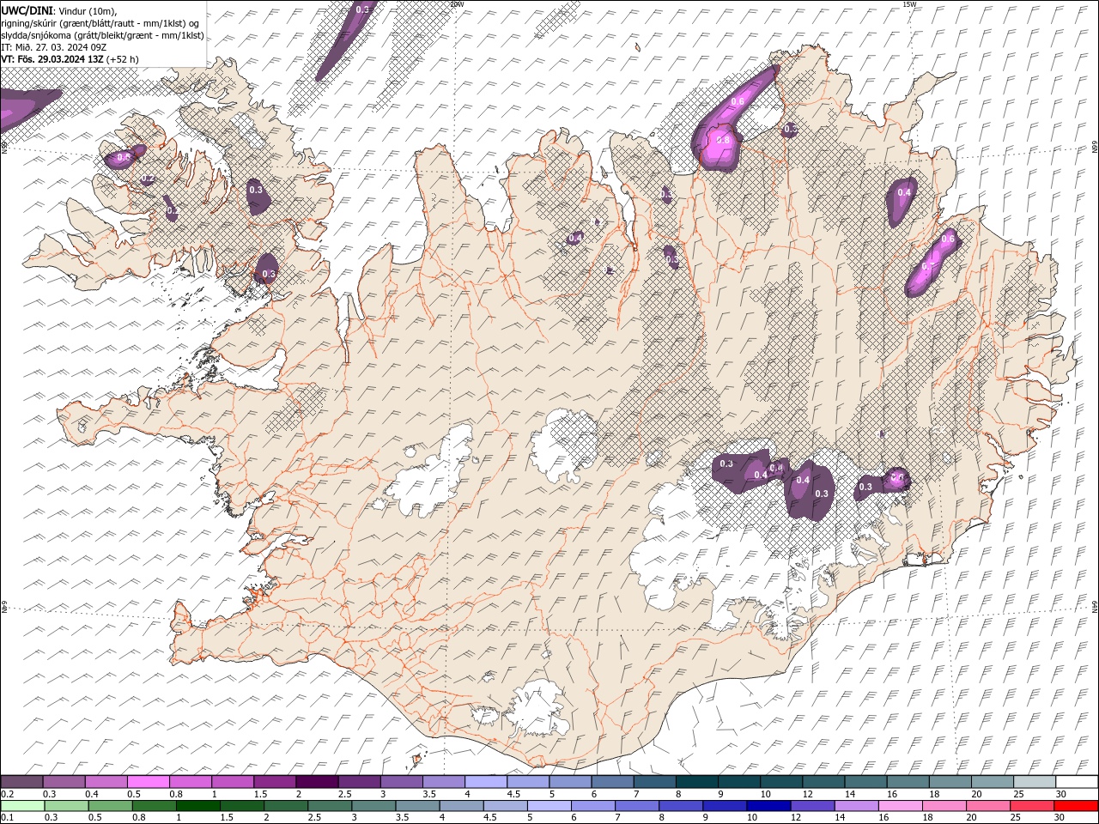Pick the 6 swatch in the top legend row
This screenshot has width=1099, height=824.
coord(612,782)
